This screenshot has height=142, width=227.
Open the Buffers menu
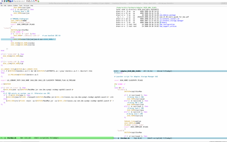15,6
